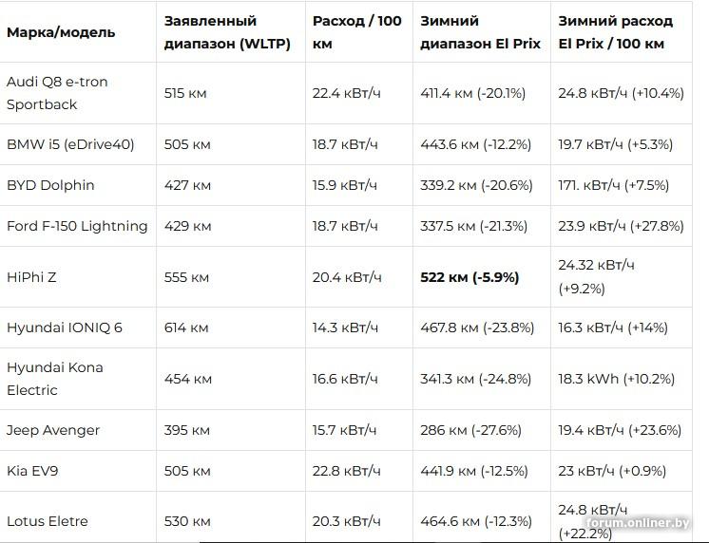
Task: Select the Ford F-150 Lightning cell
Action: point(77,226)
